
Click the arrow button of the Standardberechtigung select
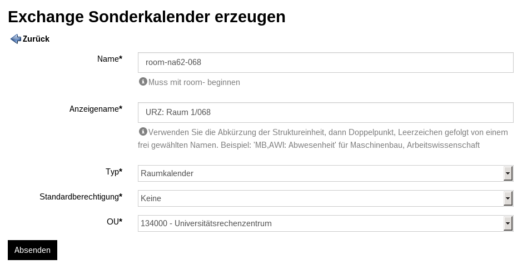point(508,198)
